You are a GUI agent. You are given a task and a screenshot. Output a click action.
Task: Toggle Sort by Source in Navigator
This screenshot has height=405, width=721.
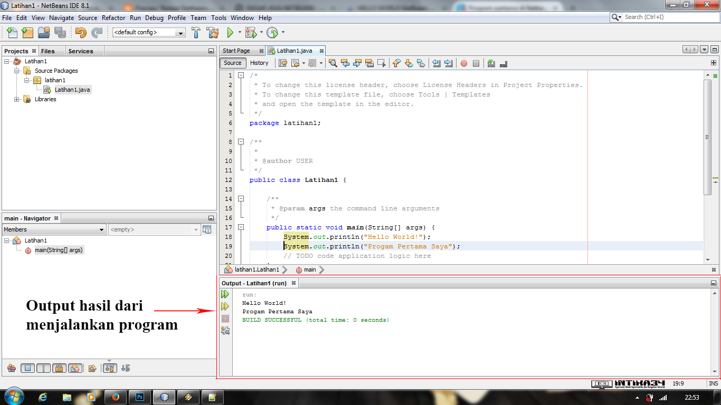click(x=126, y=368)
